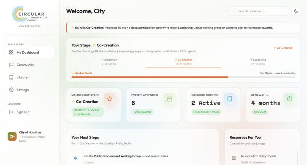The width and height of the screenshot is (307, 165).
Task: Open the Settings menu item
Action: [x=30, y=90]
